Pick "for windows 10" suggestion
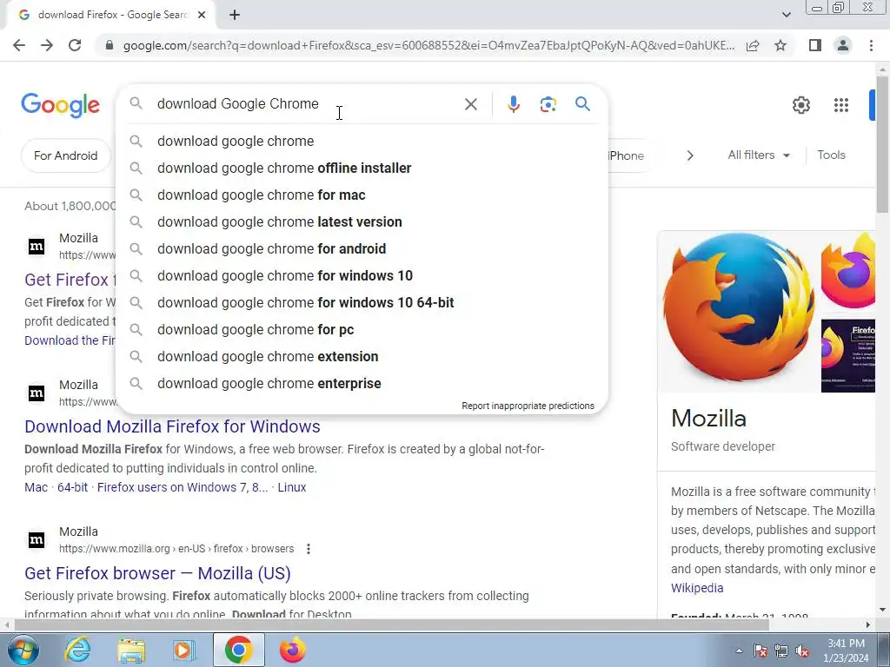Image resolution: width=890 pixels, height=667 pixels. [x=362, y=275]
